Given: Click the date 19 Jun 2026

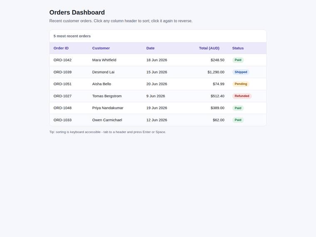Looking at the screenshot, I should coord(157,108).
